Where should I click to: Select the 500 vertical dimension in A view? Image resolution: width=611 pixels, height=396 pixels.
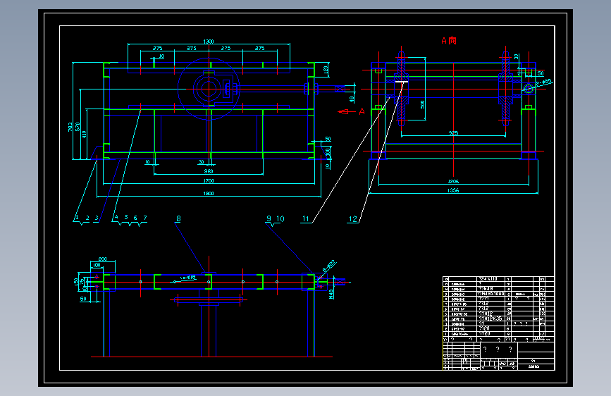coord(422,104)
